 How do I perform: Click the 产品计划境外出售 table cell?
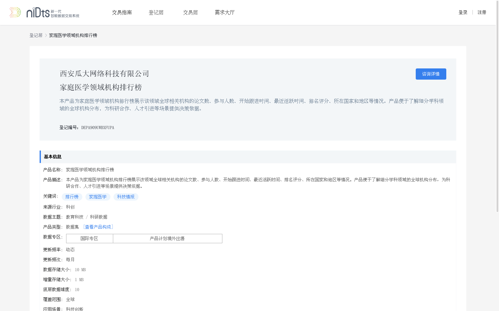coord(167,239)
